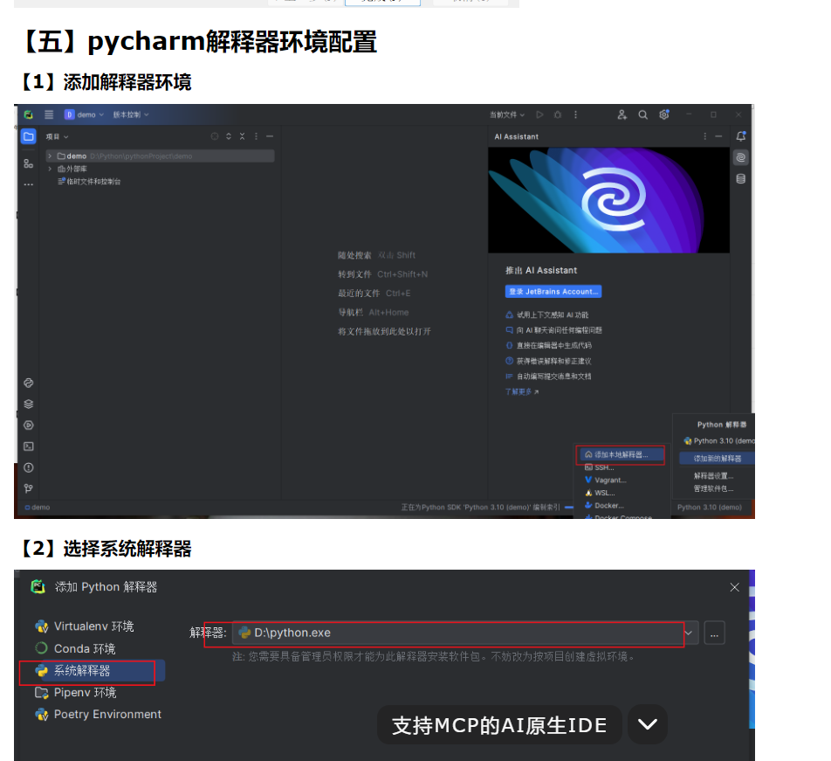Image resolution: width=831 pixels, height=761 pixels.
Task: Open the Project tool window folder icon
Action: (x=29, y=136)
